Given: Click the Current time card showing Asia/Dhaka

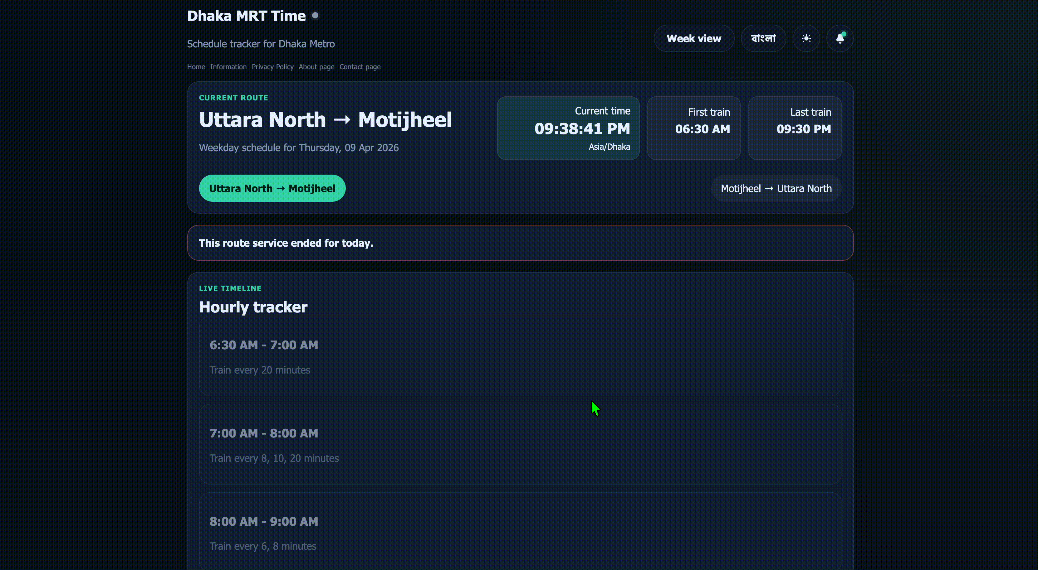Looking at the screenshot, I should (x=568, y=128).
